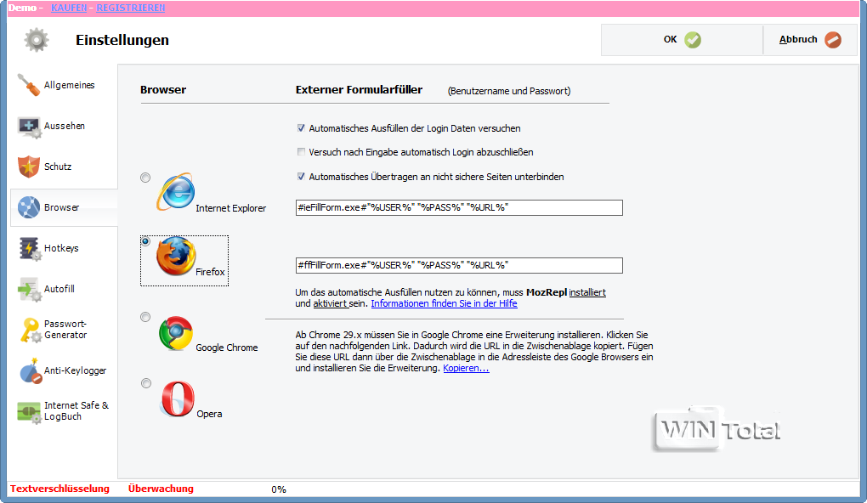Click the 0% status value
867x503 pixels.
click(x=279, y=489)
